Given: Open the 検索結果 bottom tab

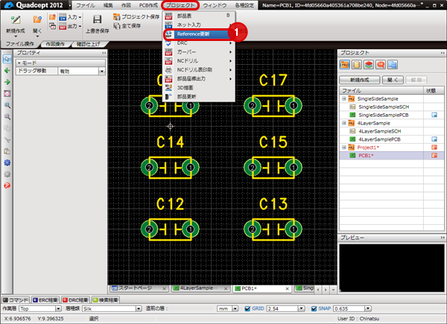Looking at the screenshot, I should tap(106, 300).
